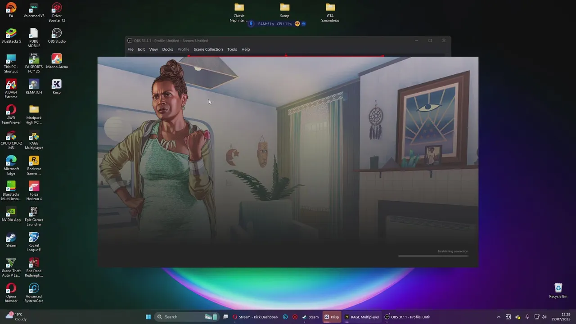Open the CPUID CPU-Z MSI icon
Image resolution: width=576 pixels, height=324 pixels.
(x=11, y=140)
